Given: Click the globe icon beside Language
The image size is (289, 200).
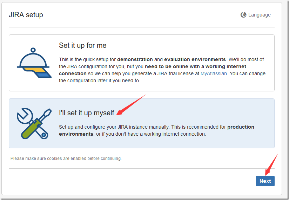Looking at the screenshot, I should point(243,15).
